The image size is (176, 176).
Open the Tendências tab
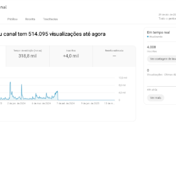point(50,19)
